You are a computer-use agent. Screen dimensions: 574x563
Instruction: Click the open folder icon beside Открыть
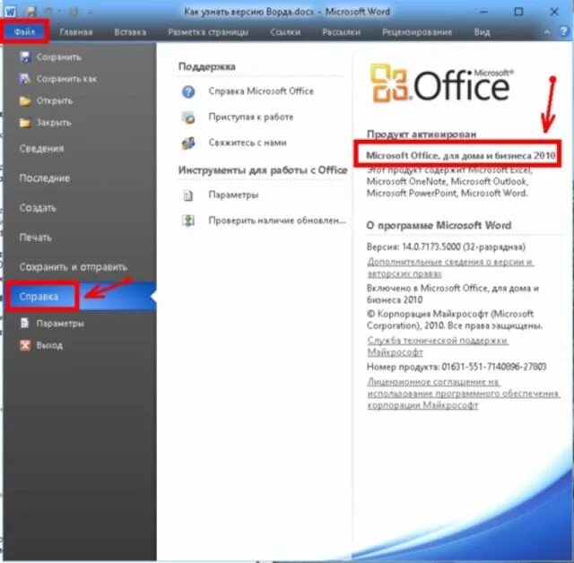(25, 100)
